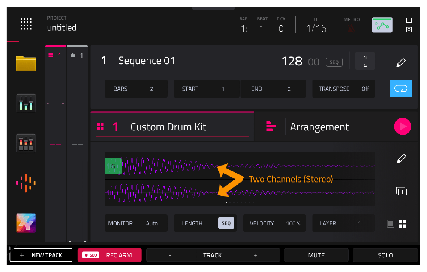Open the Sequence 01 selector
Screen dimensions: 427x272
pyautogui.click(x=147, y=61)
